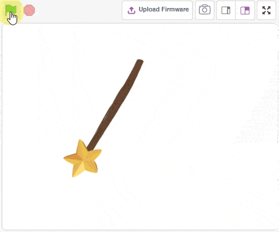279x232 pixels.
Task: Take a stage snapshot with camera icon
Action: pos(205,10)
